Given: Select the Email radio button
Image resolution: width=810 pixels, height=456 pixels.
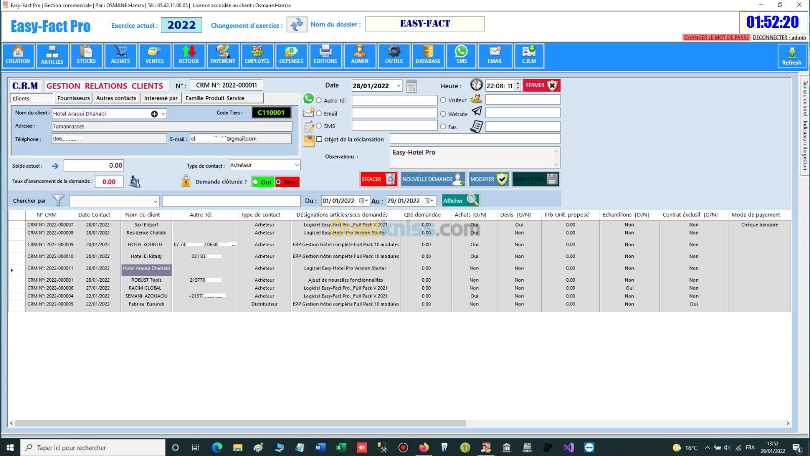Looking at the screenshot, I should [x=319, y=113].
